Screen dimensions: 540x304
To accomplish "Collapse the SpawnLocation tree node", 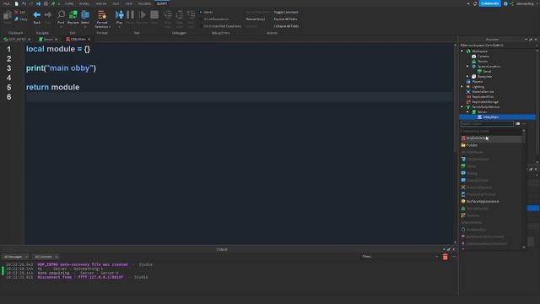I will [x=467, y=66].
